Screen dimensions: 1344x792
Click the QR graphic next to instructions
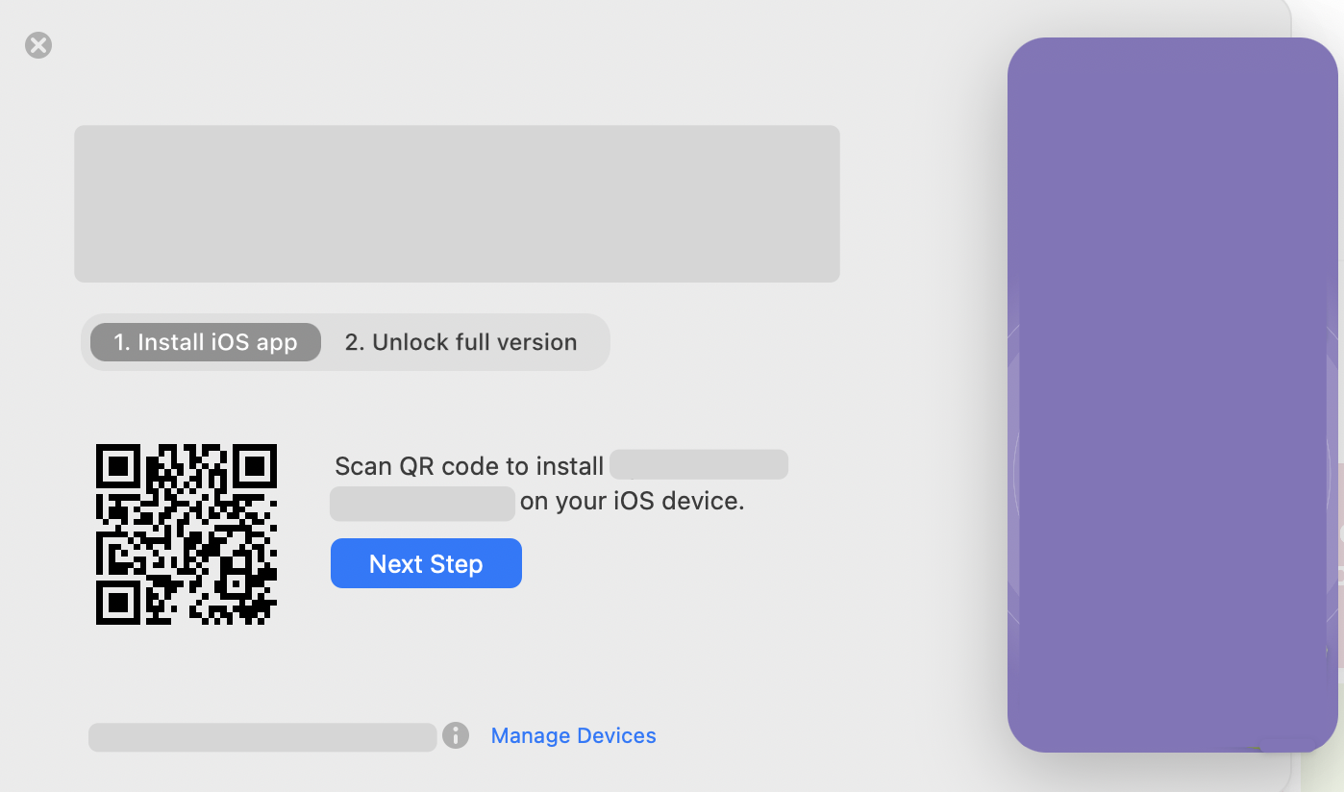coord(186,535)
